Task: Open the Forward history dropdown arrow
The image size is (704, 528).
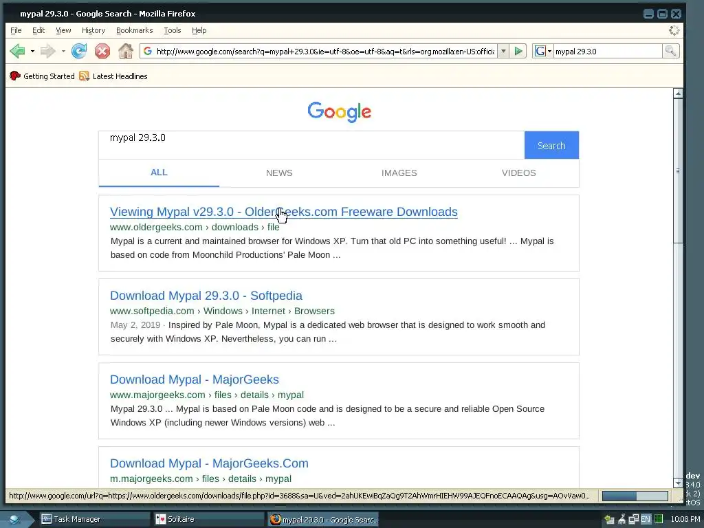Action: (63, 51)
